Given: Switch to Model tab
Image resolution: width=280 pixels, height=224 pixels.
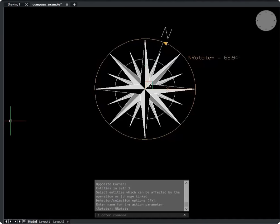Looking at the screenshot, I should (32, 222).
